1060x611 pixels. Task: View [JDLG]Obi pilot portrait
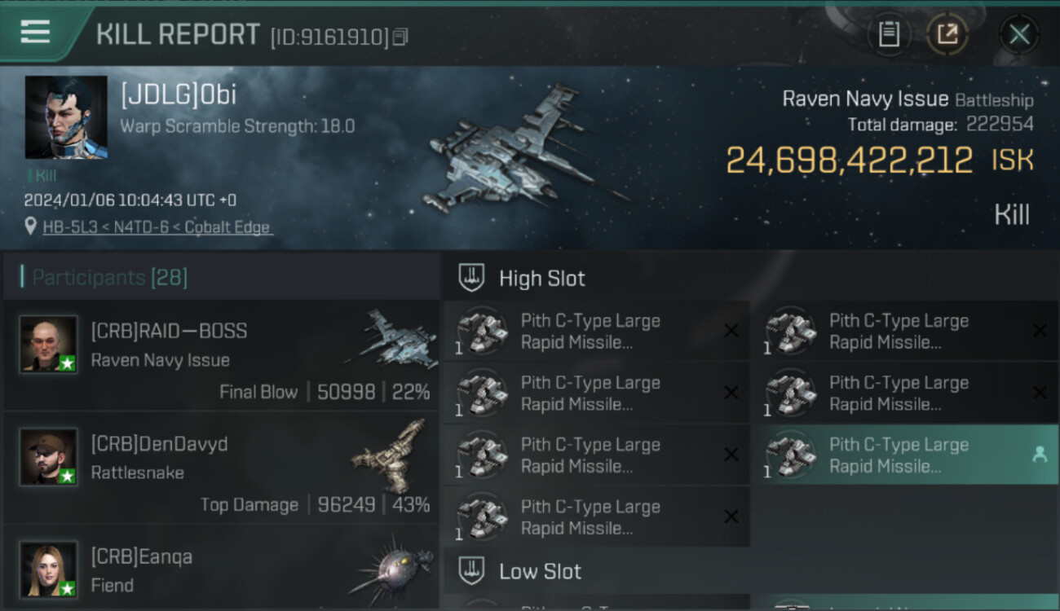(66, 117)
